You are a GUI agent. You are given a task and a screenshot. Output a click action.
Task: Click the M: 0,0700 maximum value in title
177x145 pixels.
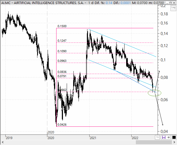coord(140,3)
